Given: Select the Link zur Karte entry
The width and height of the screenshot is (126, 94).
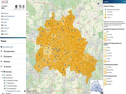Looking at the screenshot, I should 6,28.
